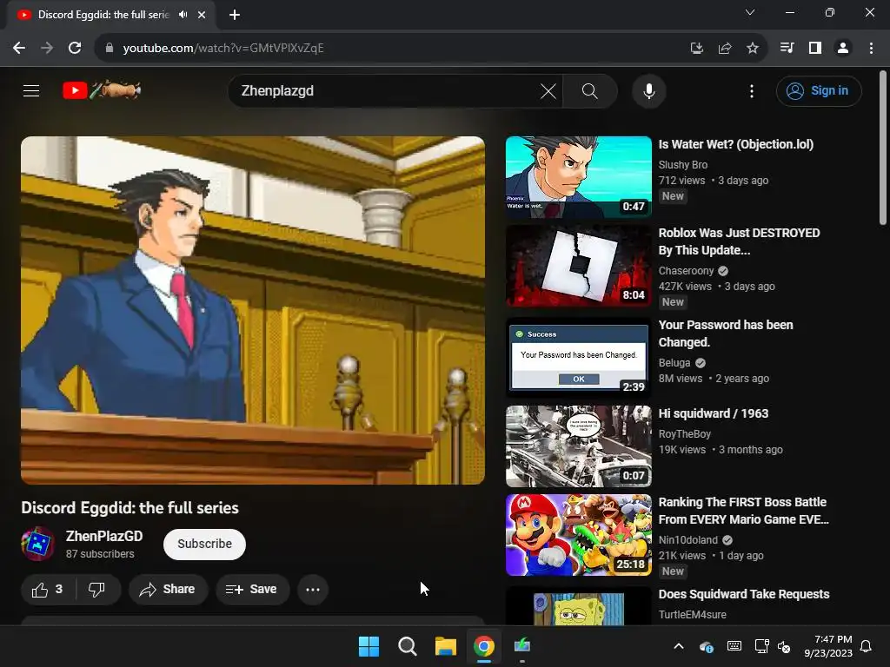Click the youtube.com address bar URL
The image size is (890, 667).
point(223,49)
